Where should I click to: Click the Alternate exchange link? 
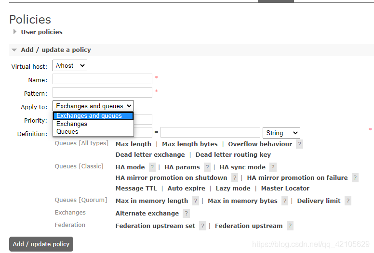[147, 214]
